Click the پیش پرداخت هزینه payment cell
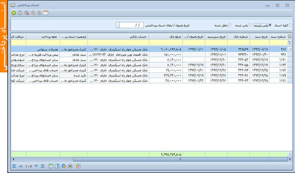295x173 pixels. [x=43, y=54]
